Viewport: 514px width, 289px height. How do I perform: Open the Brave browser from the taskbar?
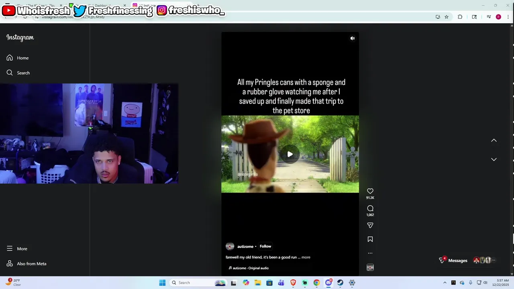click(x=293, y=283)
